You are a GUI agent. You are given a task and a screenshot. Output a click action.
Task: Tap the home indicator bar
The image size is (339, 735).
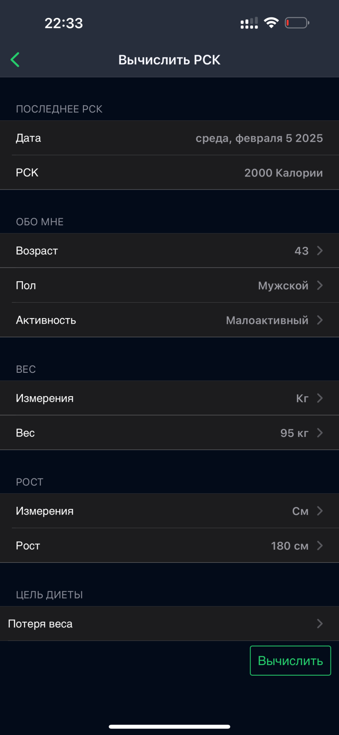pyautogui.click(x=169, y=727)
